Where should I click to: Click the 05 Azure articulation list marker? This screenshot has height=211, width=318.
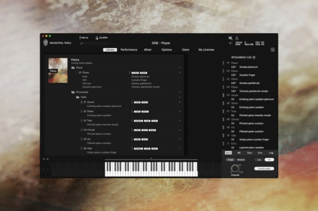[223, 95]
